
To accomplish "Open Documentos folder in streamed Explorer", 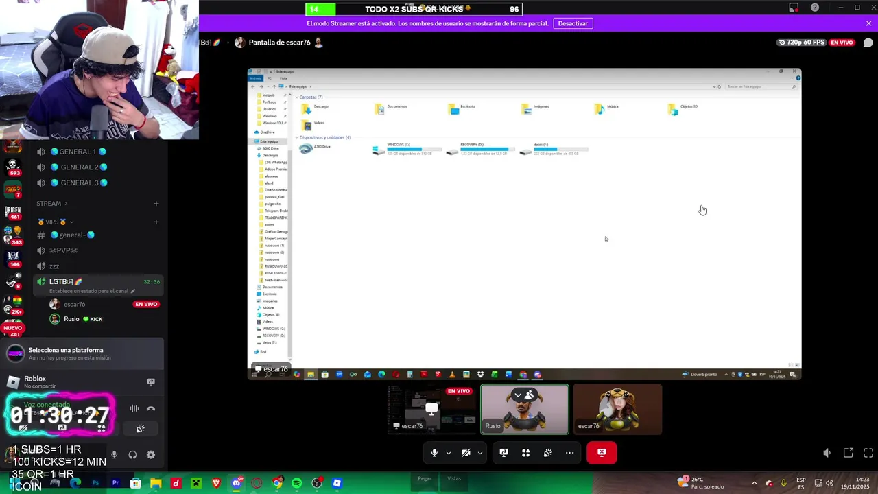I will click(x=391, y=108).
